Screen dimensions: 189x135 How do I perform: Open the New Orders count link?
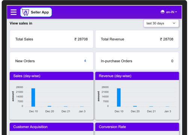[85, 61]
